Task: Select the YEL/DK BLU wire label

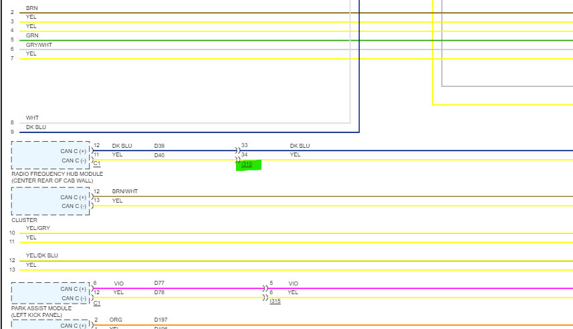Action: click(41, 255)
